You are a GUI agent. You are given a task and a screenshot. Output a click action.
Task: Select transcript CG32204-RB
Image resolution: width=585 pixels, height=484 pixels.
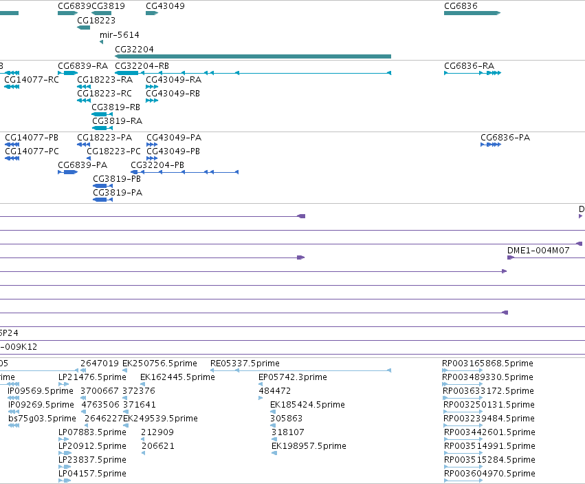coord(253,73)
